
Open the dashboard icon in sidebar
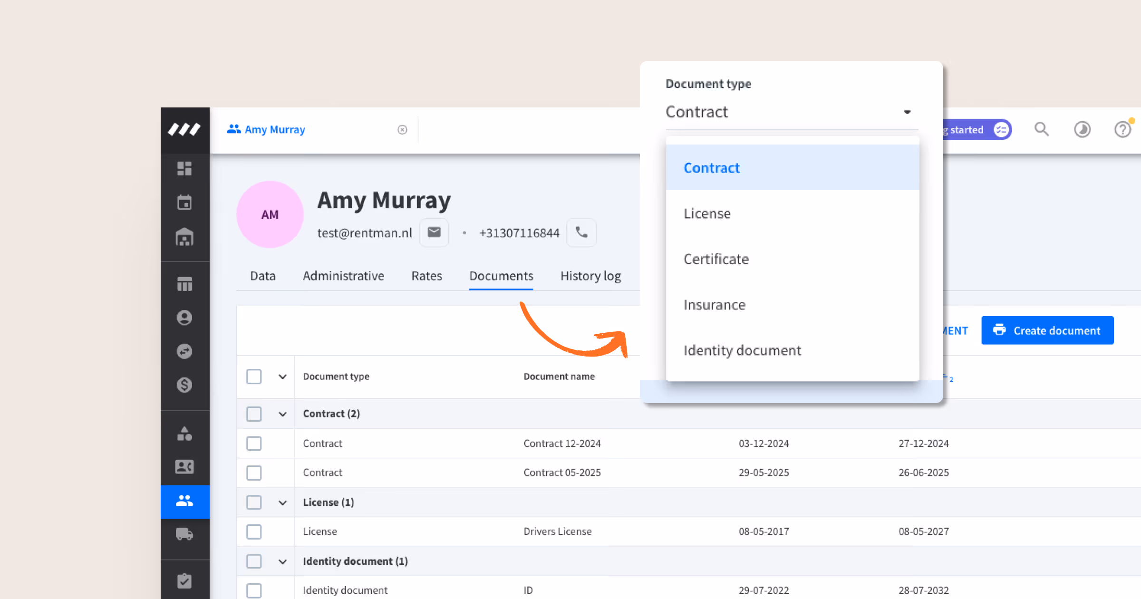(x=184, y=168)
